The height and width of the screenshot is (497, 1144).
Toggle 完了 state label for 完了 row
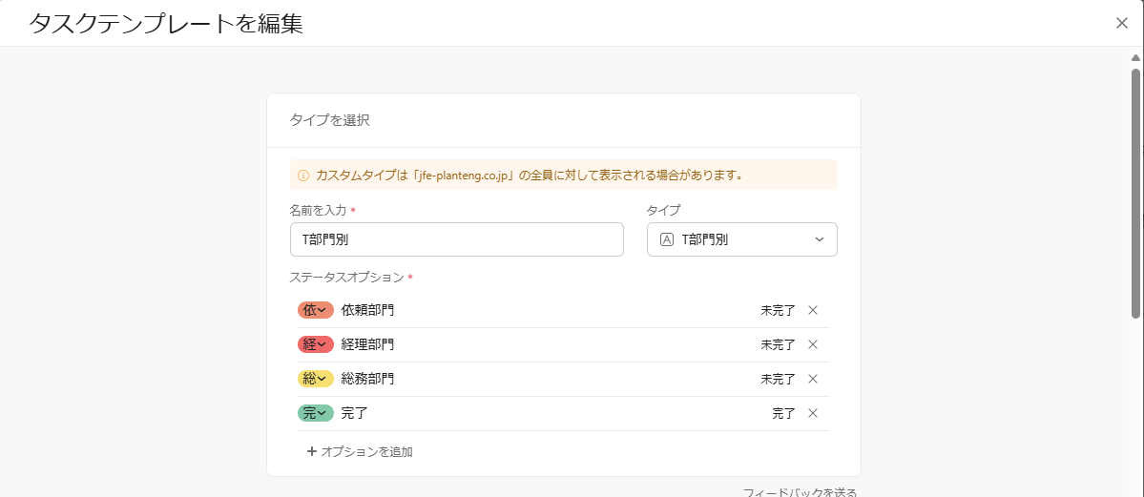click(783, 413)
